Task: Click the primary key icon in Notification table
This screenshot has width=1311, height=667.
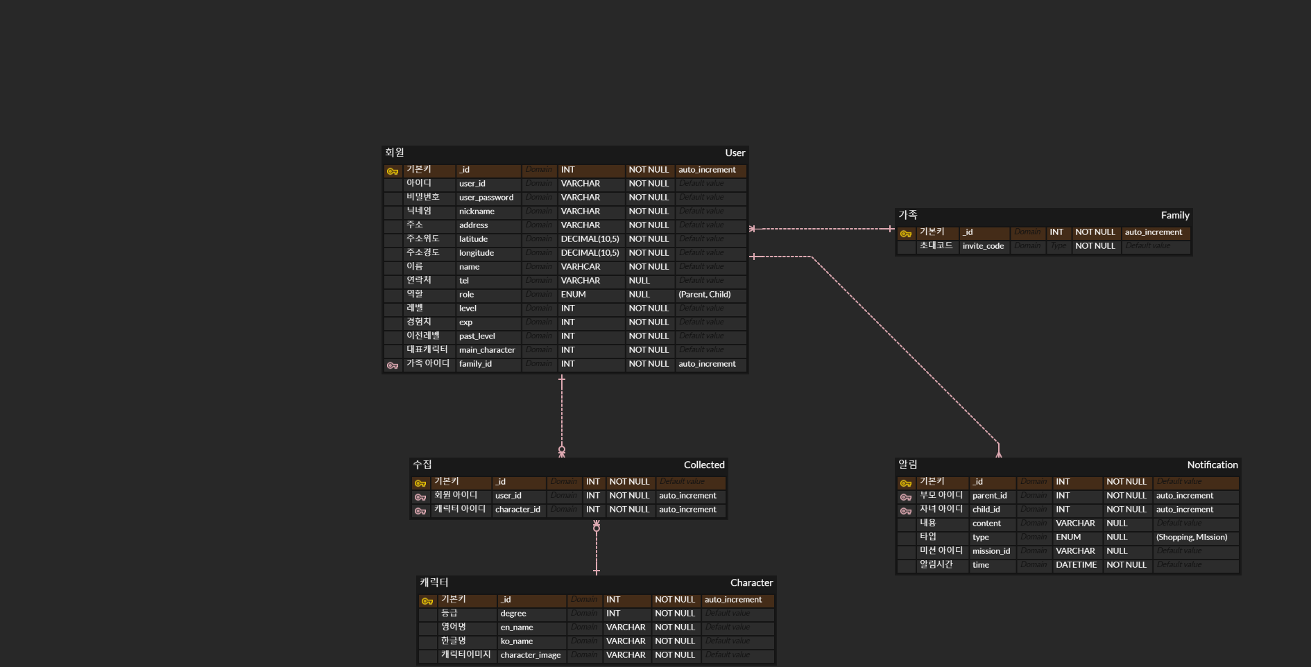Action: [x=906, y=483]
